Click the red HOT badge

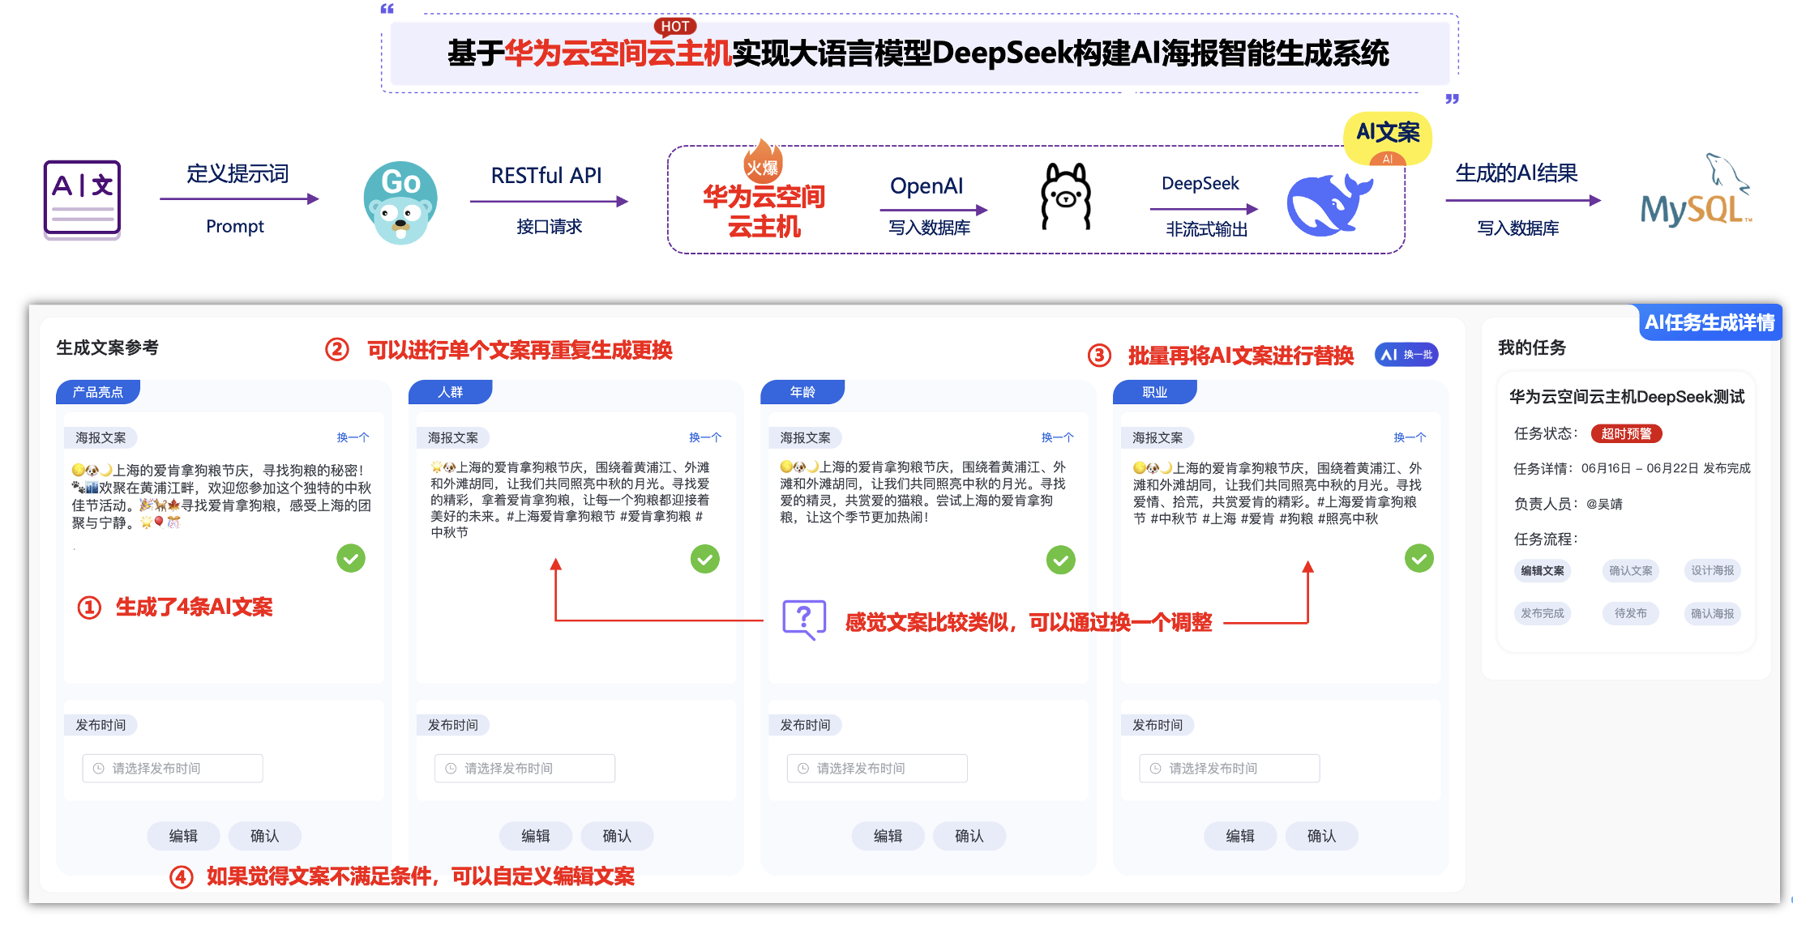(675, 27)
